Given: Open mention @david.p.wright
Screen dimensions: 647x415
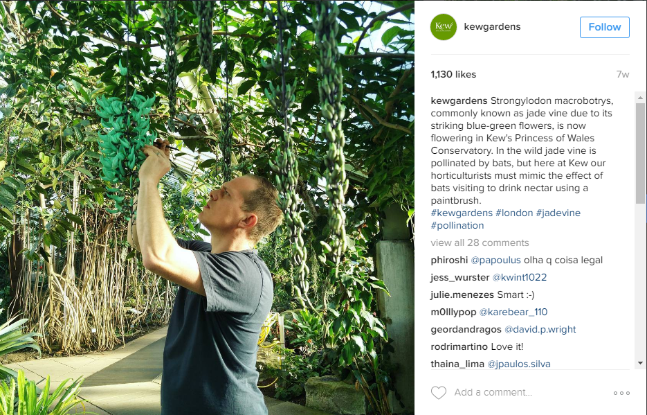Looking at the screenshot, I should (x=540, y=330).
